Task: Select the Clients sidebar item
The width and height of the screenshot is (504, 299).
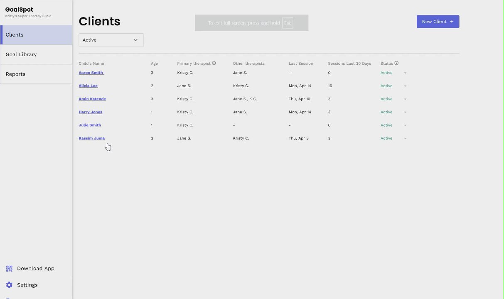Action: coord(15,35)
